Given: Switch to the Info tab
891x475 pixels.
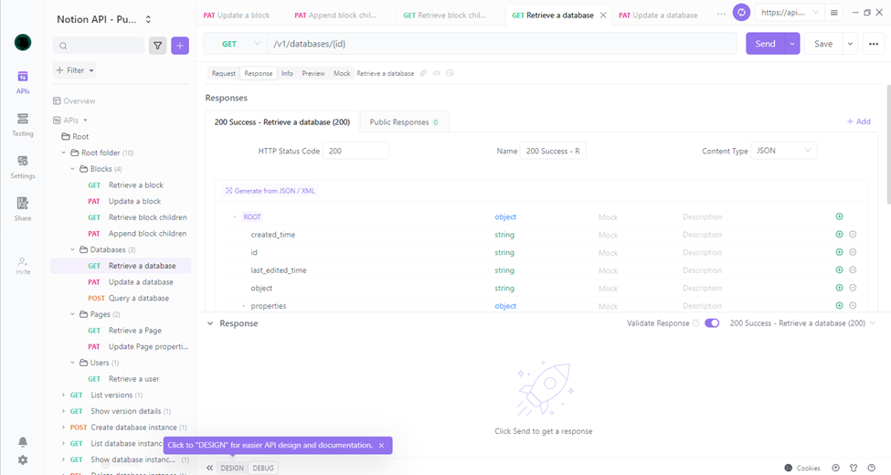Looking at the screenshot, I should [x=287, y=73].
